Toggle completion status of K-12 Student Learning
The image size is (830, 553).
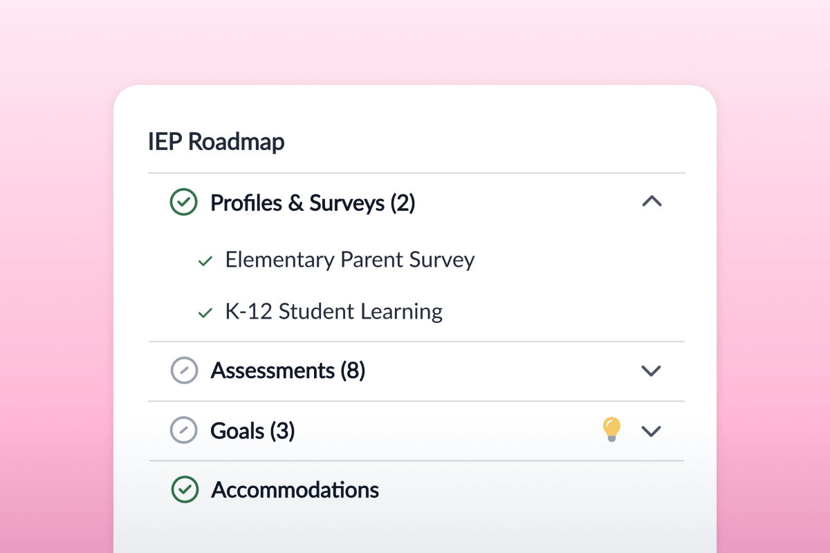click(x=205, y=312)
